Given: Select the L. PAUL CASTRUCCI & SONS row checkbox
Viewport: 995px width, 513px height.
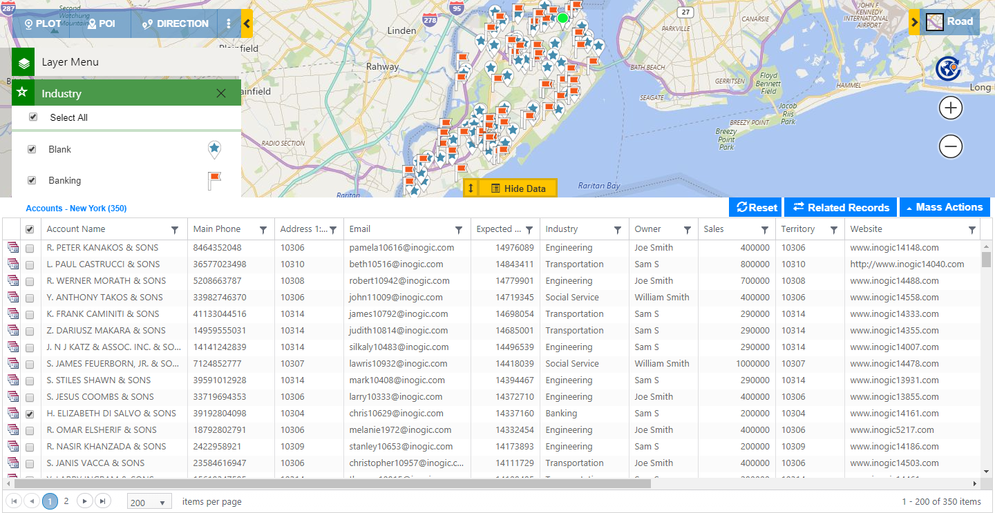Looking at the screenshot, I should tap(30, 264).
